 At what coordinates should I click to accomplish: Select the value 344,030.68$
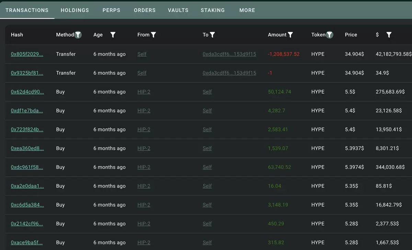click(x=390, y=167)
